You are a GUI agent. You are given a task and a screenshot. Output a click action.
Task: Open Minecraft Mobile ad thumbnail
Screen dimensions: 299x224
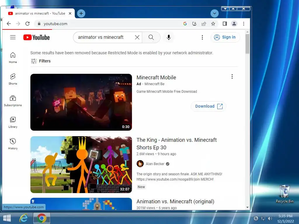pyautogui.click(x=81, y=102)
